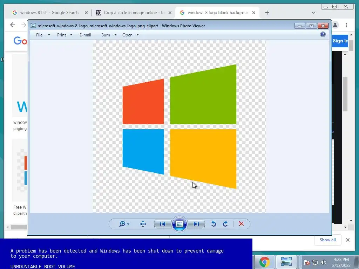
Task: Go to the next image
Action: (196, 224)
